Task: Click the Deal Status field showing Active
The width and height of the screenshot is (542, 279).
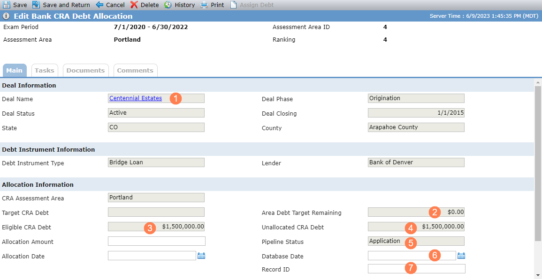Action: point(156,113)
